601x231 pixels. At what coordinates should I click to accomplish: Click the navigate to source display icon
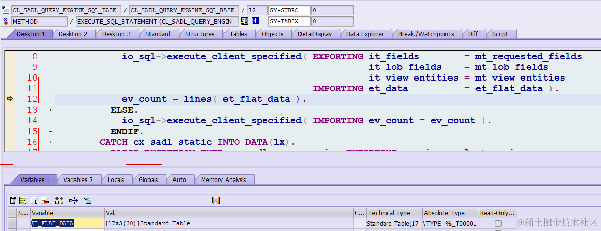click(x=244, y=21)
